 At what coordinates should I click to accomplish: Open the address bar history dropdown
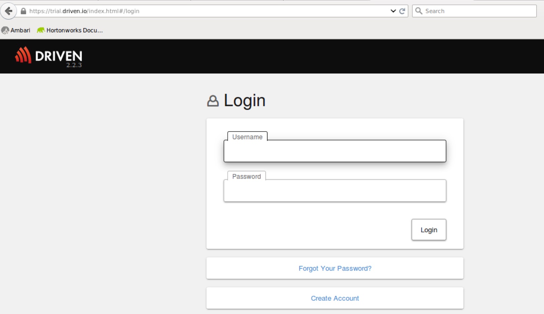392,10
